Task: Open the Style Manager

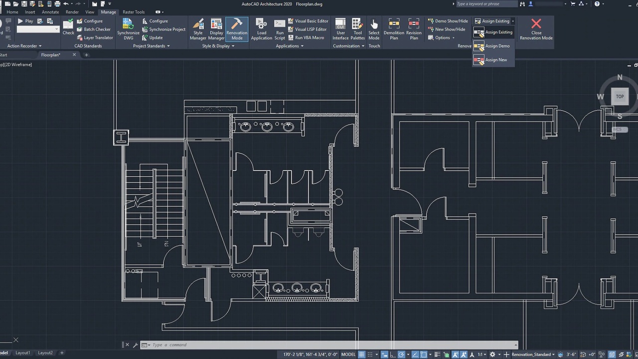Action: (198, 29)
